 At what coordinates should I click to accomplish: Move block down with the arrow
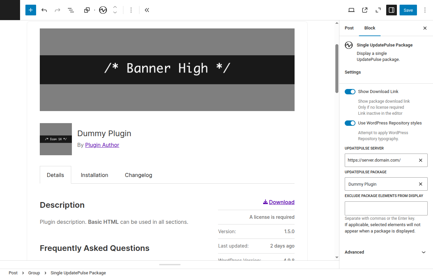115,13
